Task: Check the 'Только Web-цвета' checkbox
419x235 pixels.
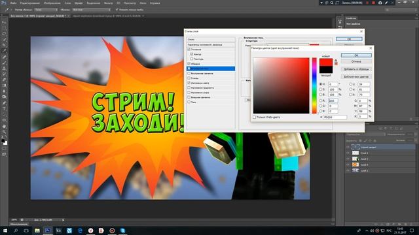Action: (x=255, y=117)
